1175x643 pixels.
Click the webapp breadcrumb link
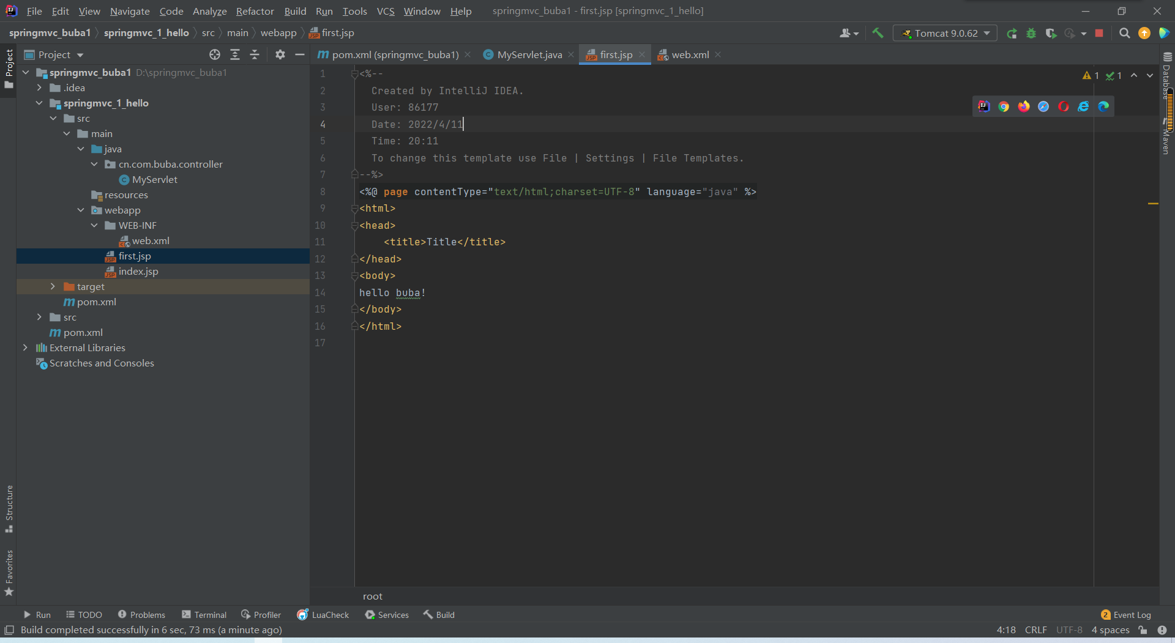click(x=278, y=32)
